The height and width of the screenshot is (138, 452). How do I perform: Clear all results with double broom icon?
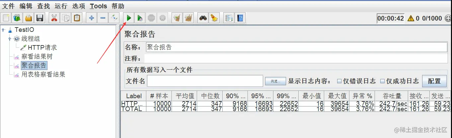(x=188, y=18)
